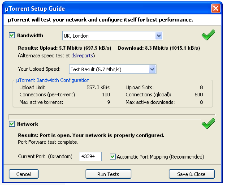
Task: Start tests with Run Tests button
Action: click(108, 174)
